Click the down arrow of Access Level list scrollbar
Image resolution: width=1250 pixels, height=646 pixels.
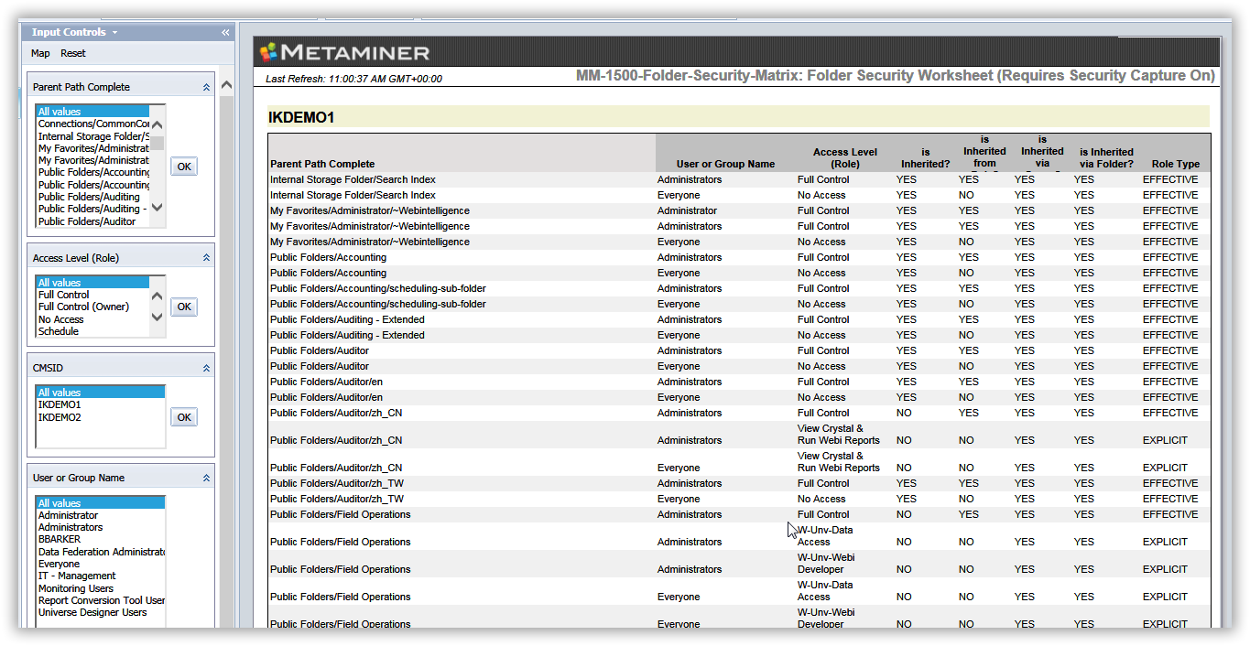[x=157, y=318]
